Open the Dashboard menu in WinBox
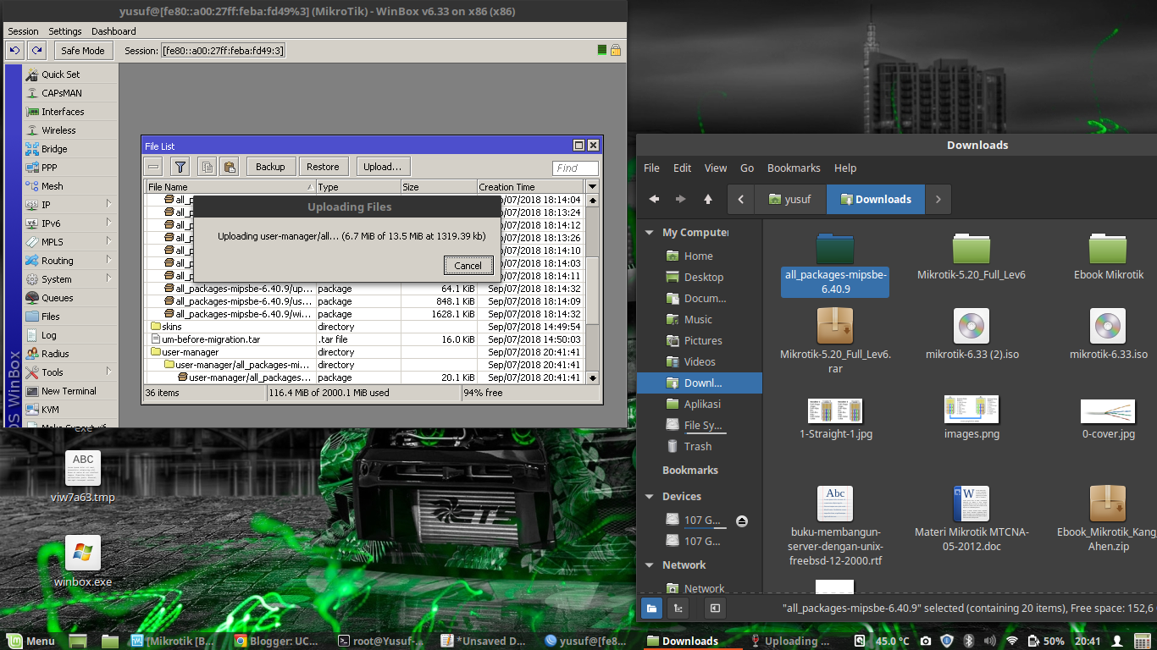 pos(113,31)
